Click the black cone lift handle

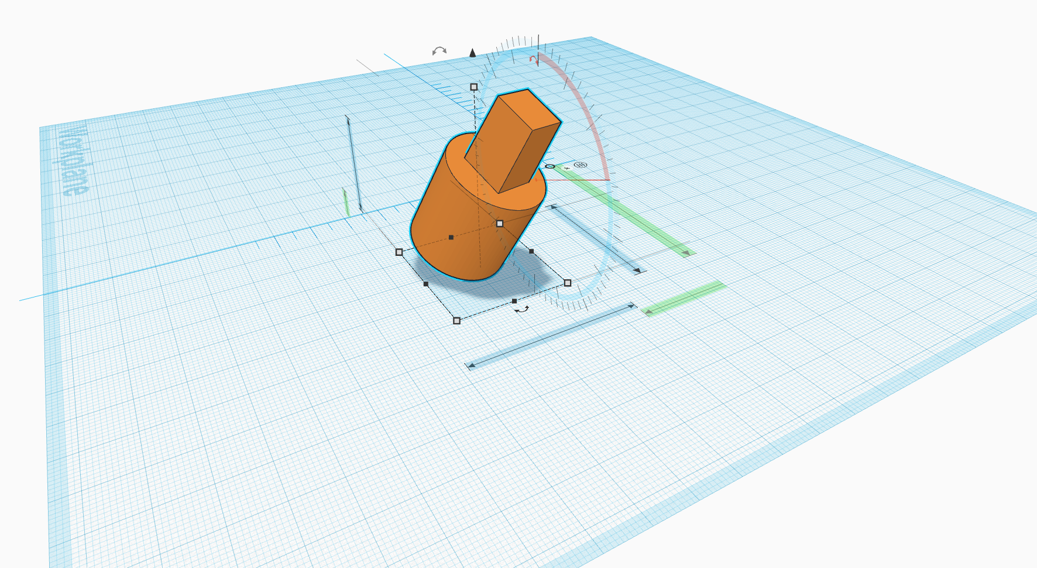coord(473,53)
